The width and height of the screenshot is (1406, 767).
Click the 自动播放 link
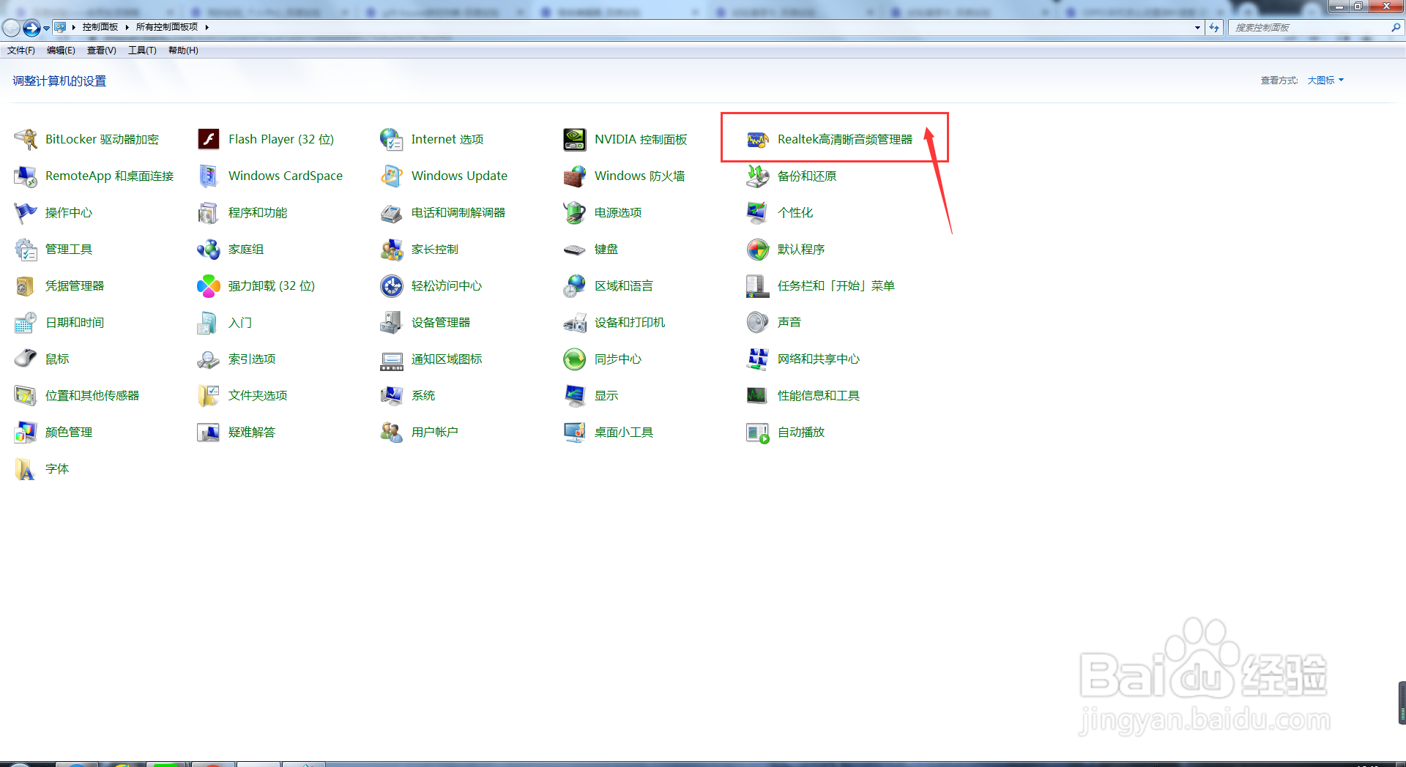click(801, 432)
